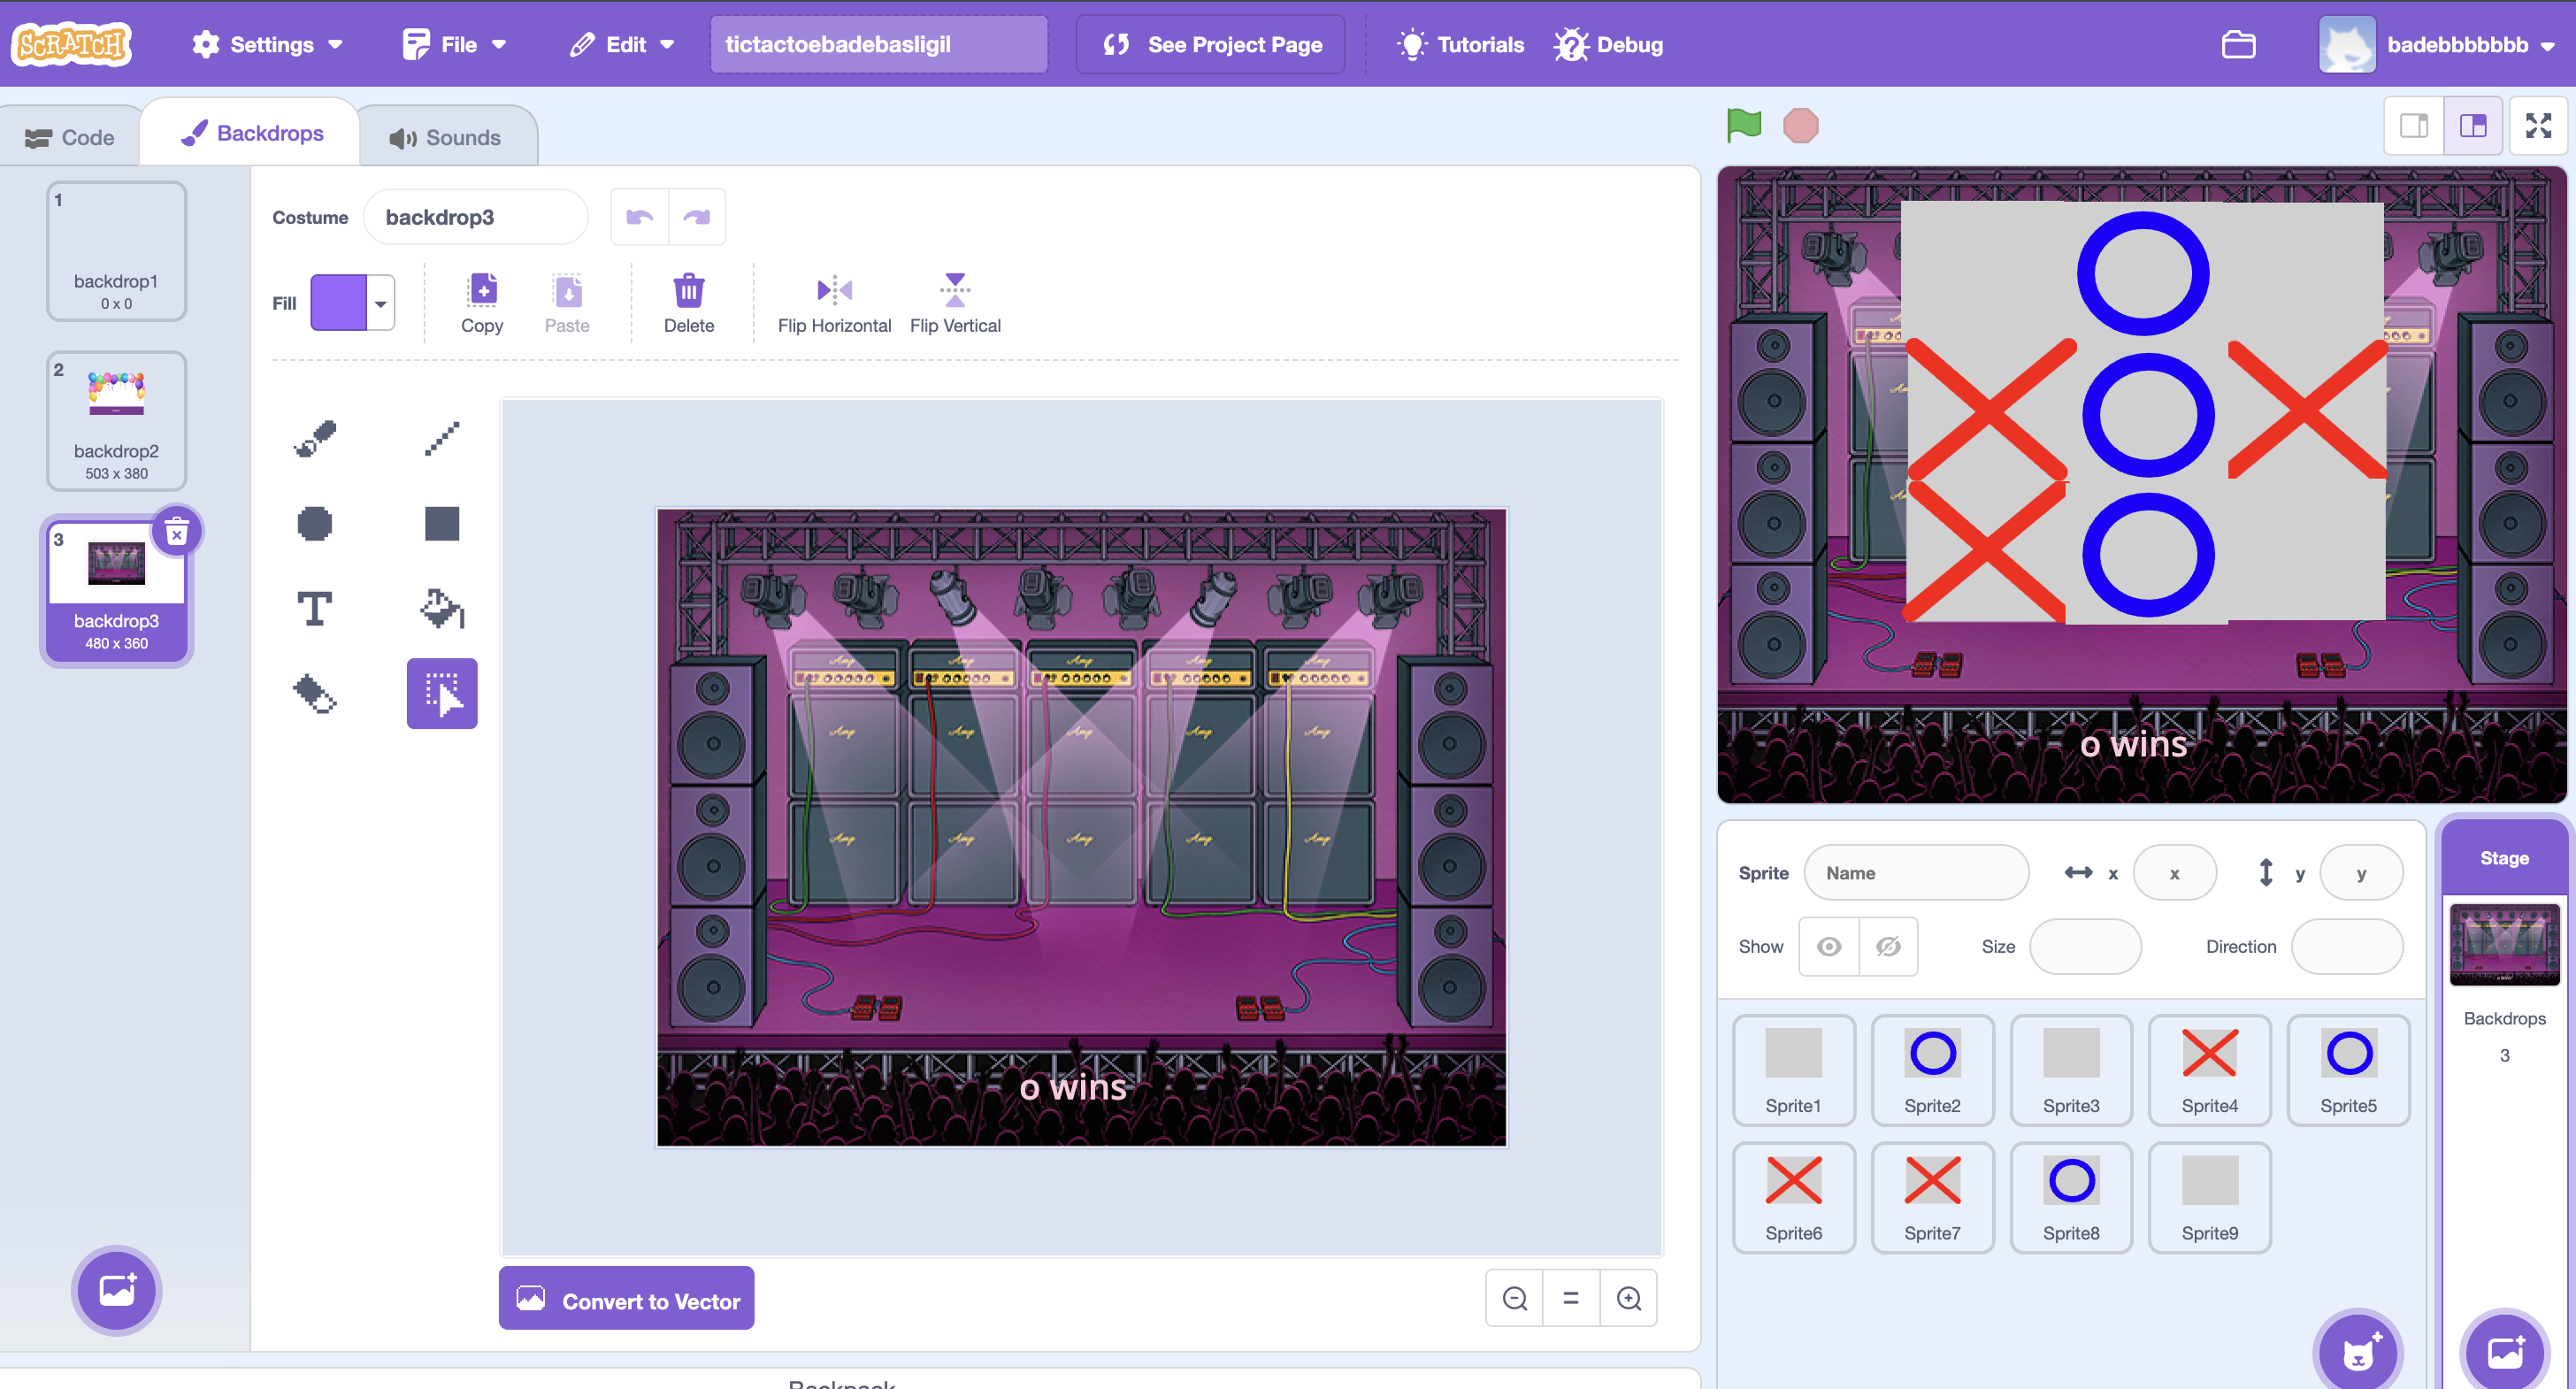Open the File dropdown menu
Image resolution: width=2576 pixels, height=1389 pixels.
coord(455,44)
